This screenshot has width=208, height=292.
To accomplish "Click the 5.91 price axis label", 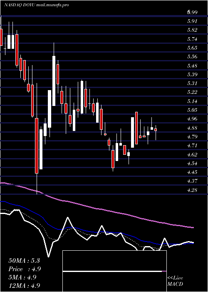I will [x=192, y=21].
